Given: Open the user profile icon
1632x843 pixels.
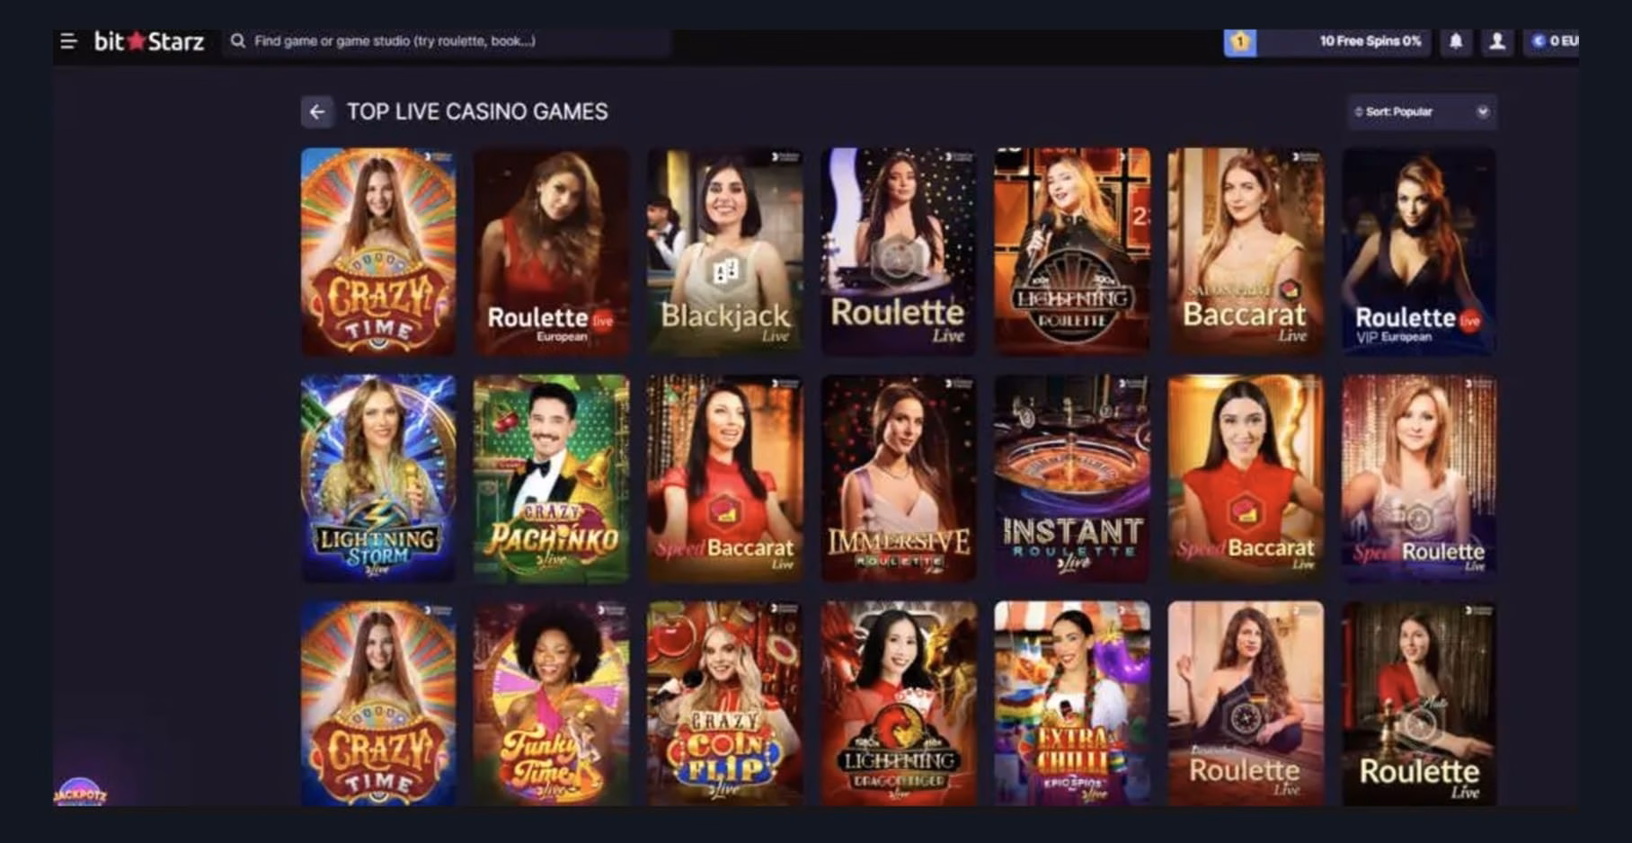Looking at the screenshot, I should [x=1497, y=41].
